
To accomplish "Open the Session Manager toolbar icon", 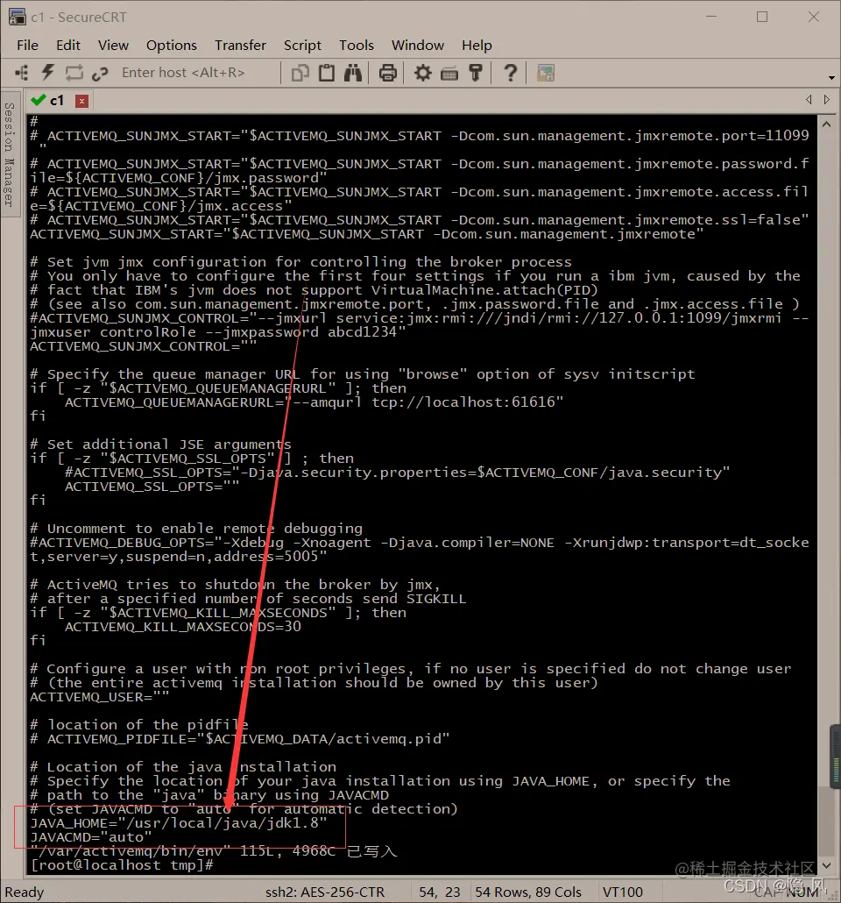I will tap(22, 73).
